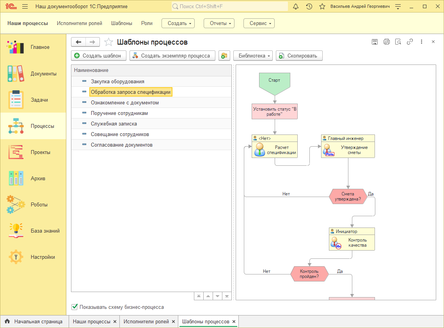Open the Роботы section
The width and height of the screenshot is (444, 328).
click(x=33, y=204)
